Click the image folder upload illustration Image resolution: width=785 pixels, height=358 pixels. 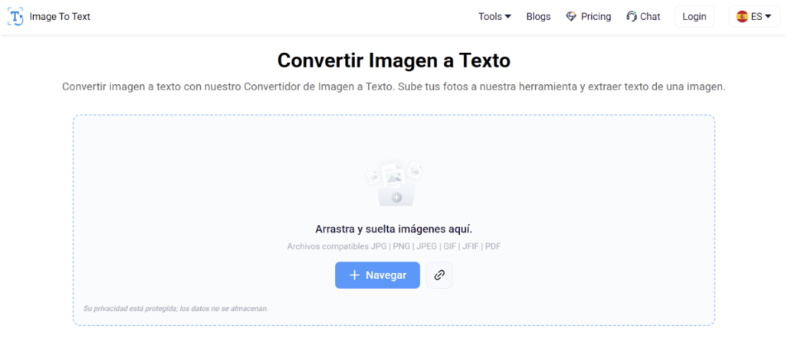pyautogui.click(x=394, y=184)
